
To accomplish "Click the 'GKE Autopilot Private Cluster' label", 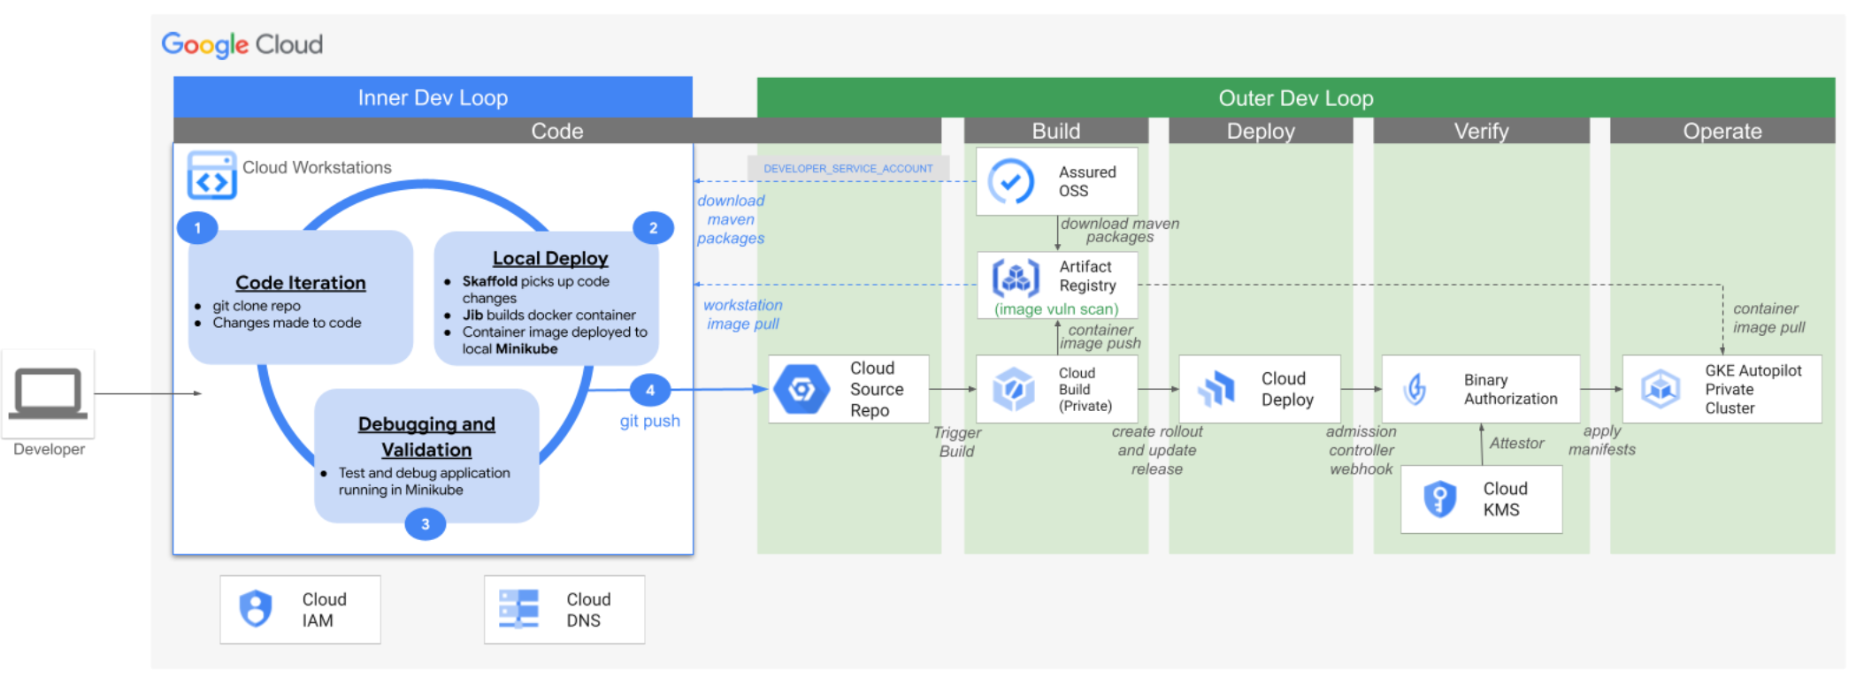I will coord(1753,389).
